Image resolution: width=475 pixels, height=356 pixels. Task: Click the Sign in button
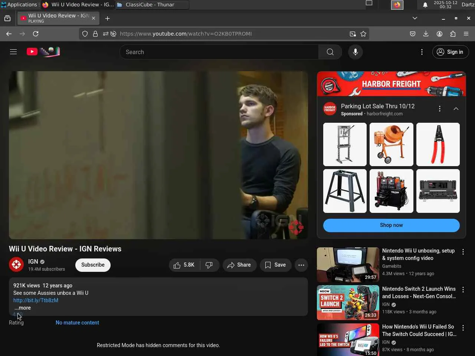tap(451, 52)
